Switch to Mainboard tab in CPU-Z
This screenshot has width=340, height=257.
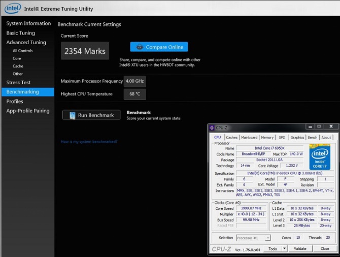tap(249, 138)
